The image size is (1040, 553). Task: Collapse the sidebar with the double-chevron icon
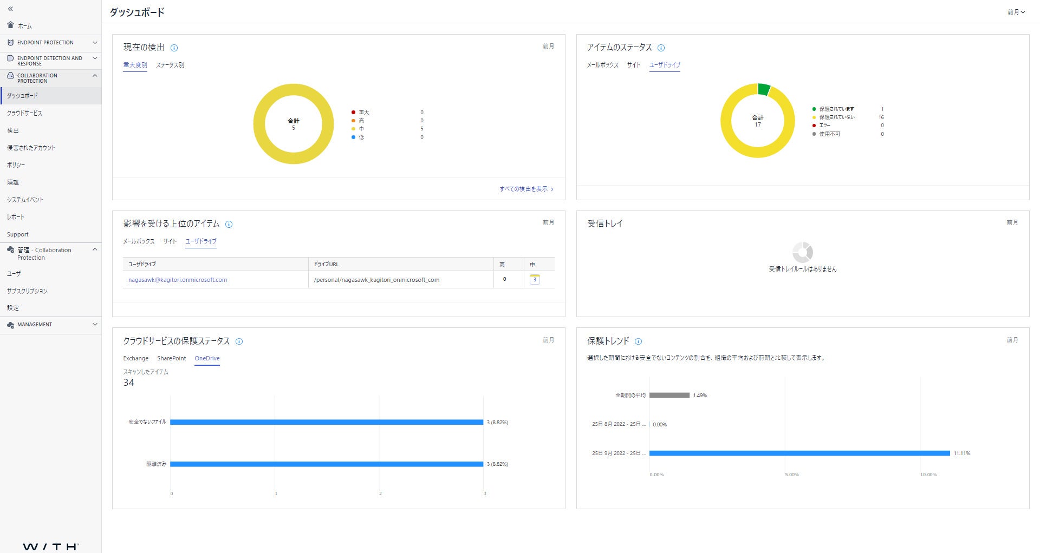click(x=11, y=8)
